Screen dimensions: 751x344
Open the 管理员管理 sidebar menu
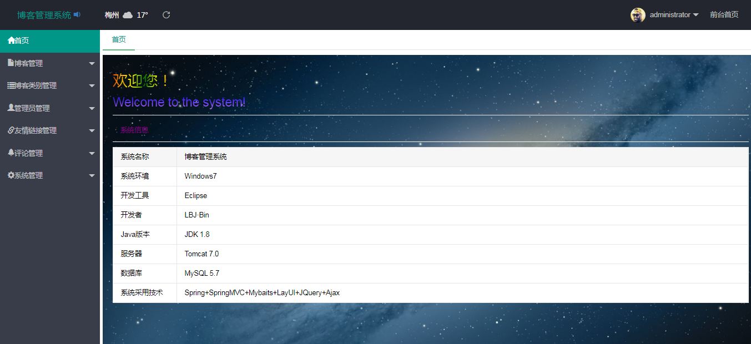[50, 108]
